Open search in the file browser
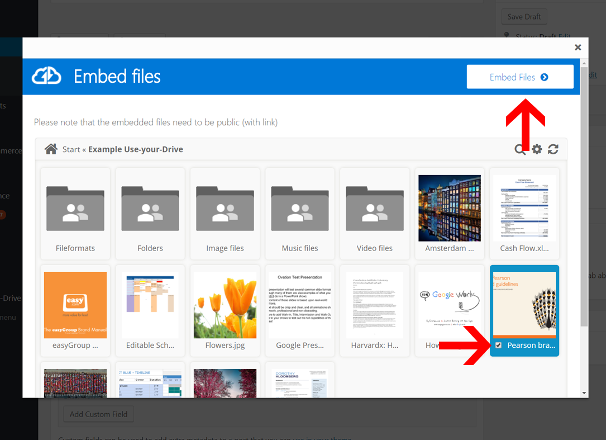This screenshot has height=440, width=606. [520, 149]
